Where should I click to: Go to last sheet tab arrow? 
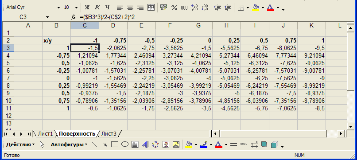[x=29, y=134]
